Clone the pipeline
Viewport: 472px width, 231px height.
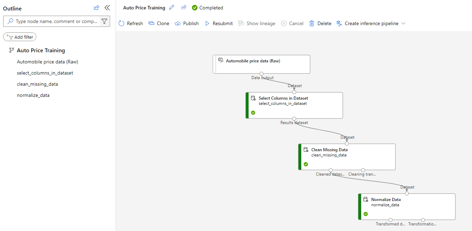(159, 23)
